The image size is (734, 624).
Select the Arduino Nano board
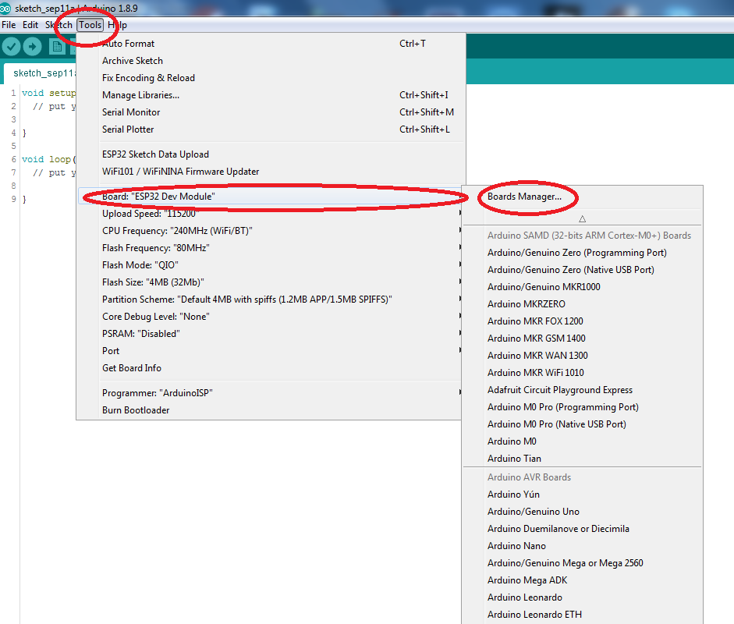(x=516, y=545)
